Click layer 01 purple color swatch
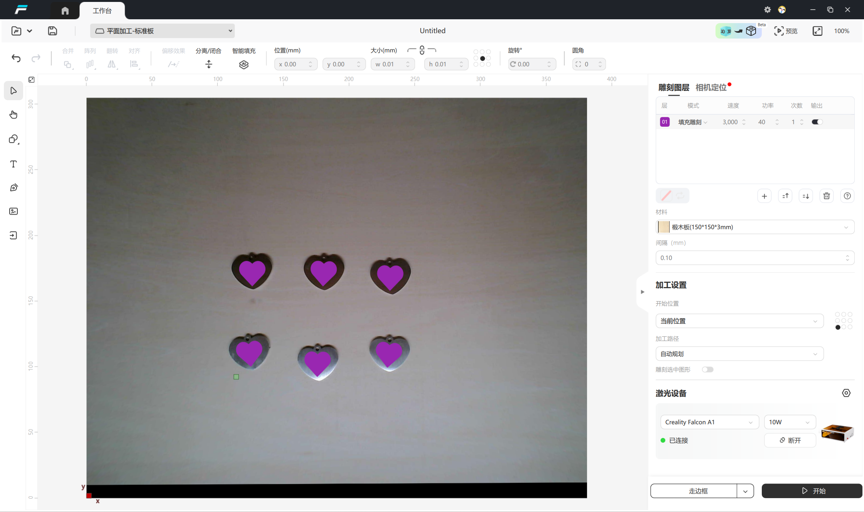 pyautogui.click(x=665, y=122)
